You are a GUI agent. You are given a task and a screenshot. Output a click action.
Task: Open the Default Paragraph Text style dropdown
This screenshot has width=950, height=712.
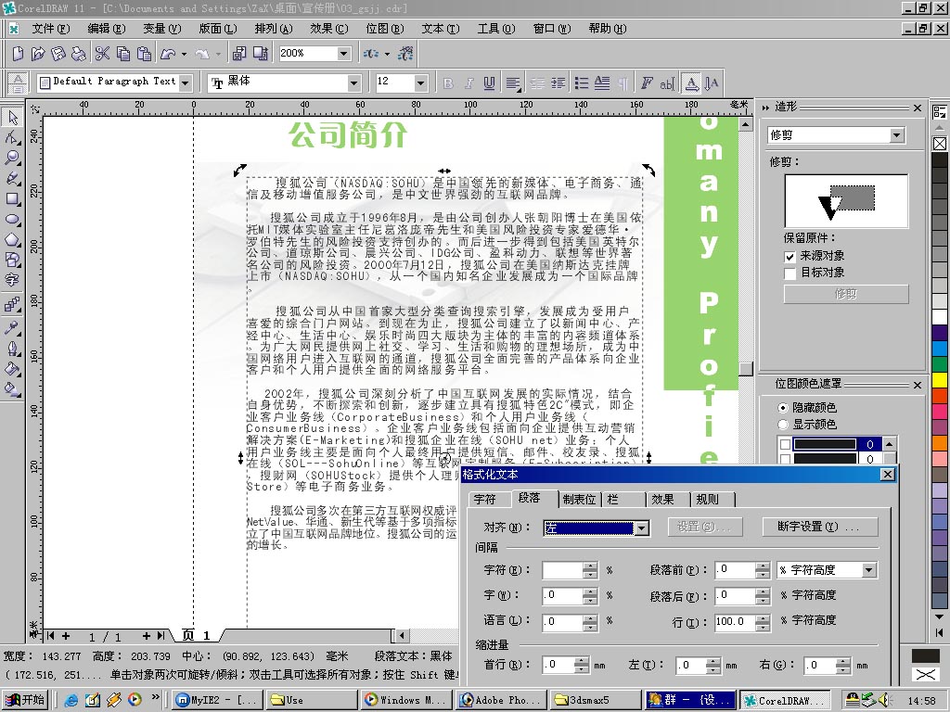pos(186,83)
